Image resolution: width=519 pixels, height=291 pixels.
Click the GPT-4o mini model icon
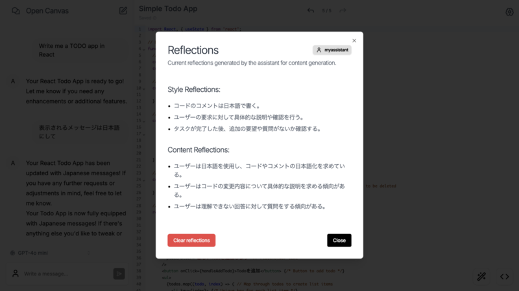[x=12, y=253]
